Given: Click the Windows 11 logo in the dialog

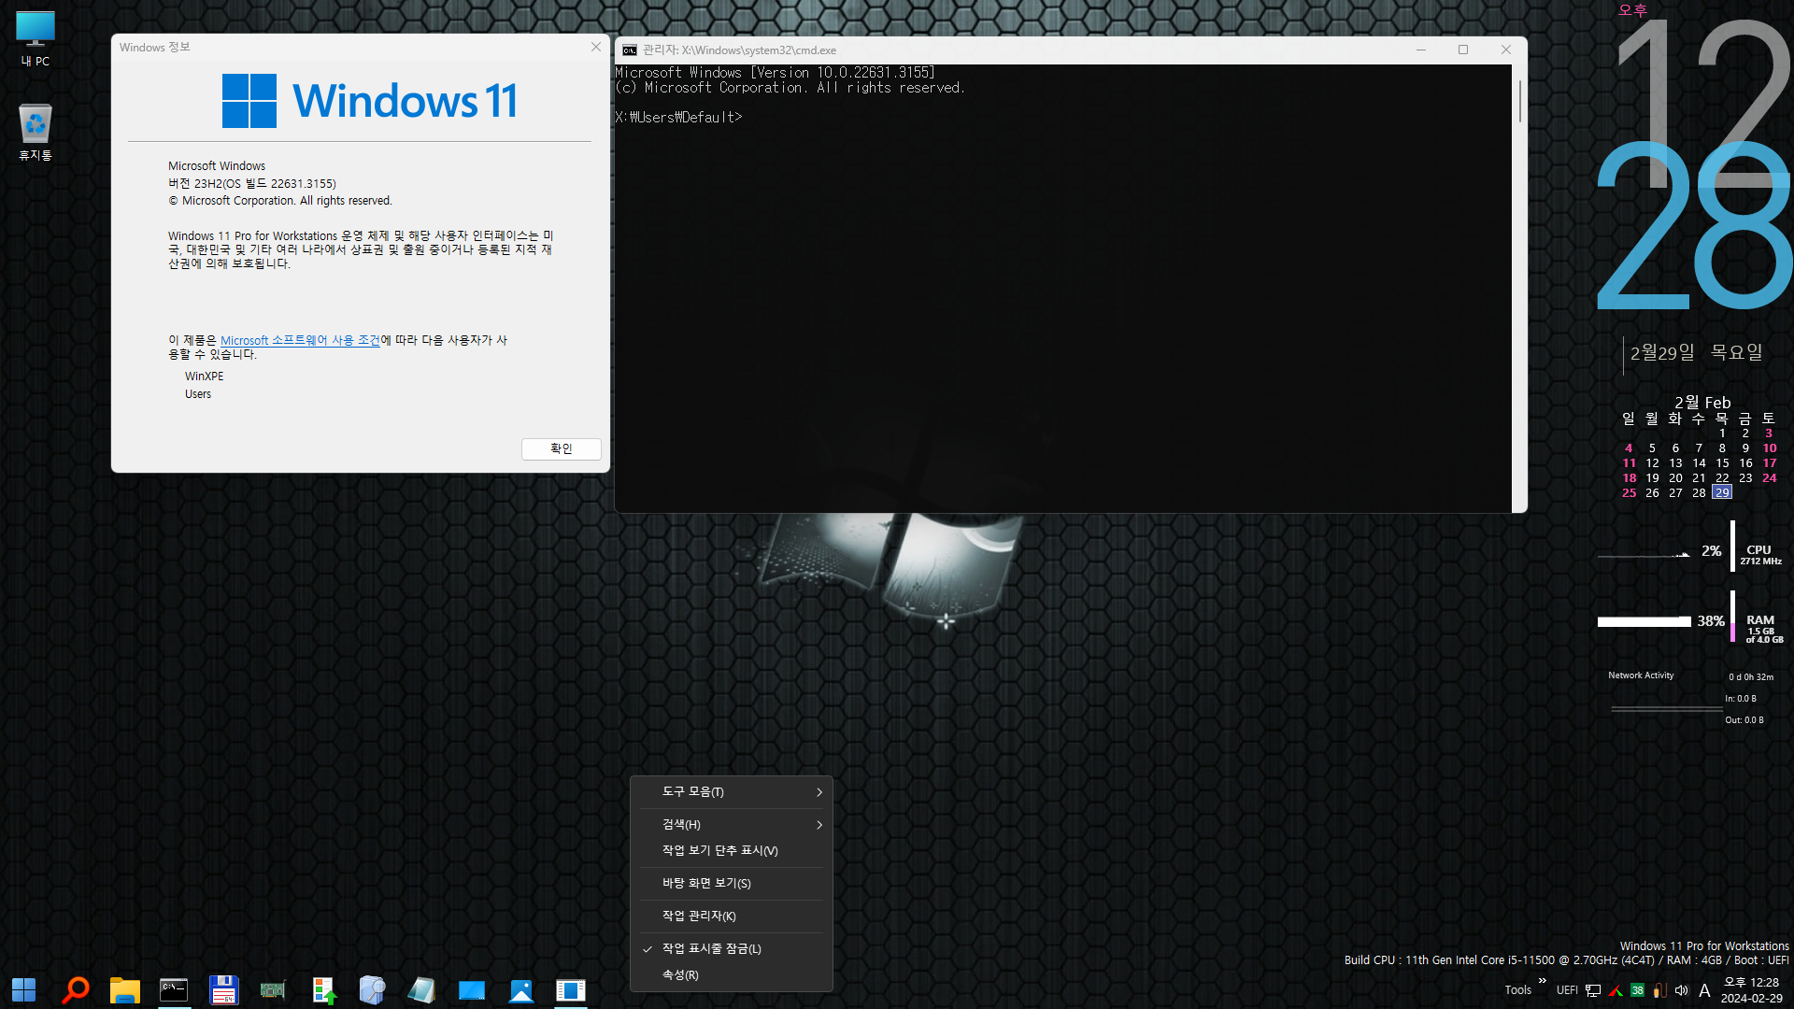Looking at the screenshot, I should (369, 101).
